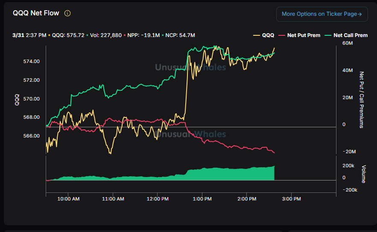Open More Options on Ticker Page link
Screen dimensions: 377x232
point(322,14)
